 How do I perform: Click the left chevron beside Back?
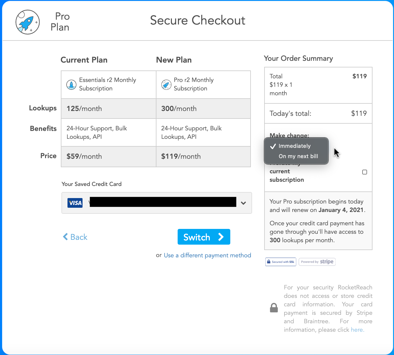click(65, 237)
